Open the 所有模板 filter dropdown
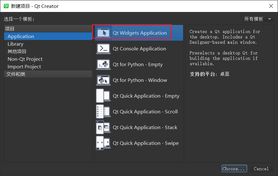Screen dimensions: 278x176 [x=258, y=19]
